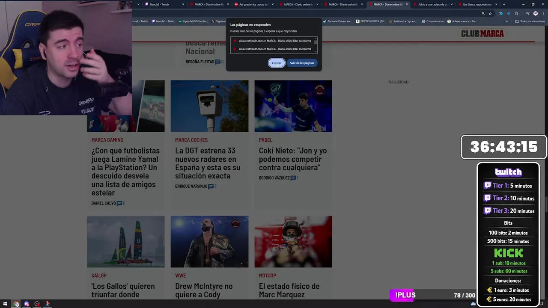Open comments icon next to Begoña Fleitas
Image resolution: width=548 pixels, height=308 pixels.
click(217, 62)
